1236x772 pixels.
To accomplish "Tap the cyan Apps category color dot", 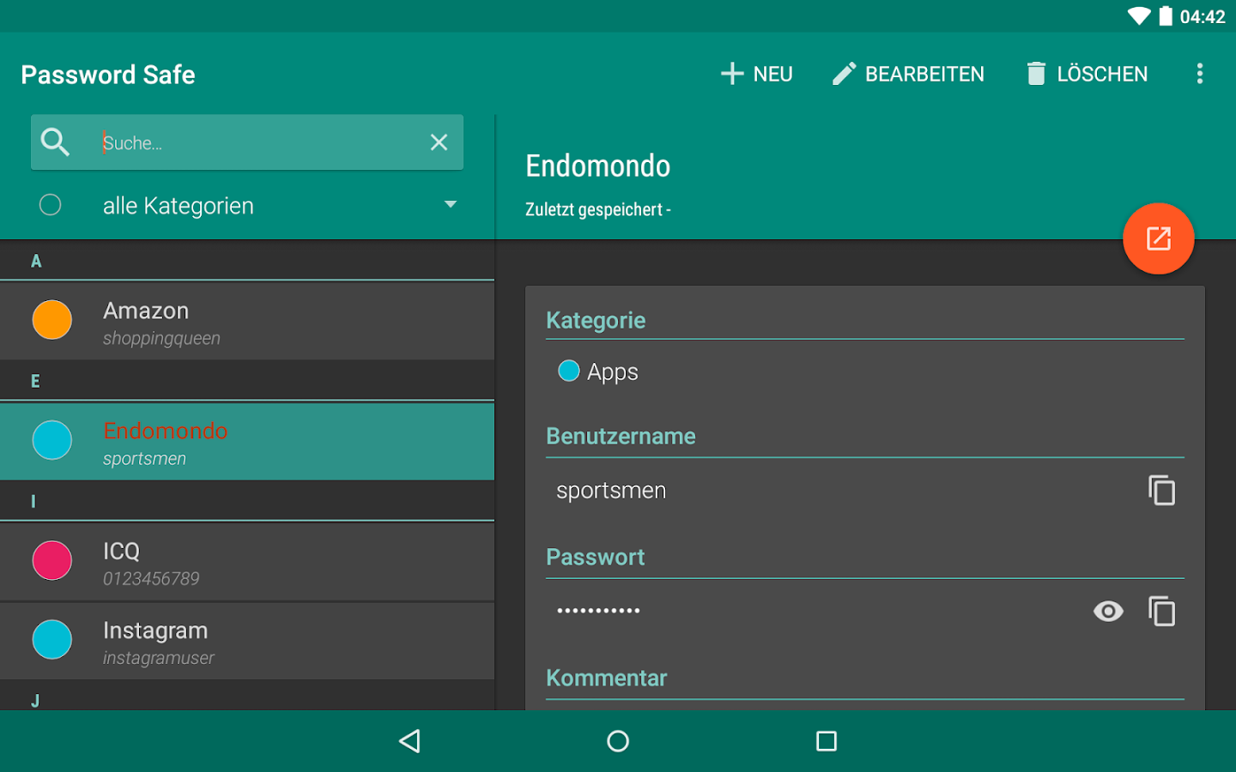I will click(568, 371).
